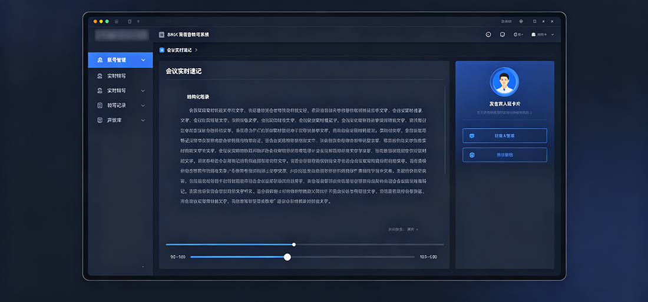This screenshot has width=648, height=302.
Task: Click the green macOS fullscreen dot
Action: pos(107,21)
